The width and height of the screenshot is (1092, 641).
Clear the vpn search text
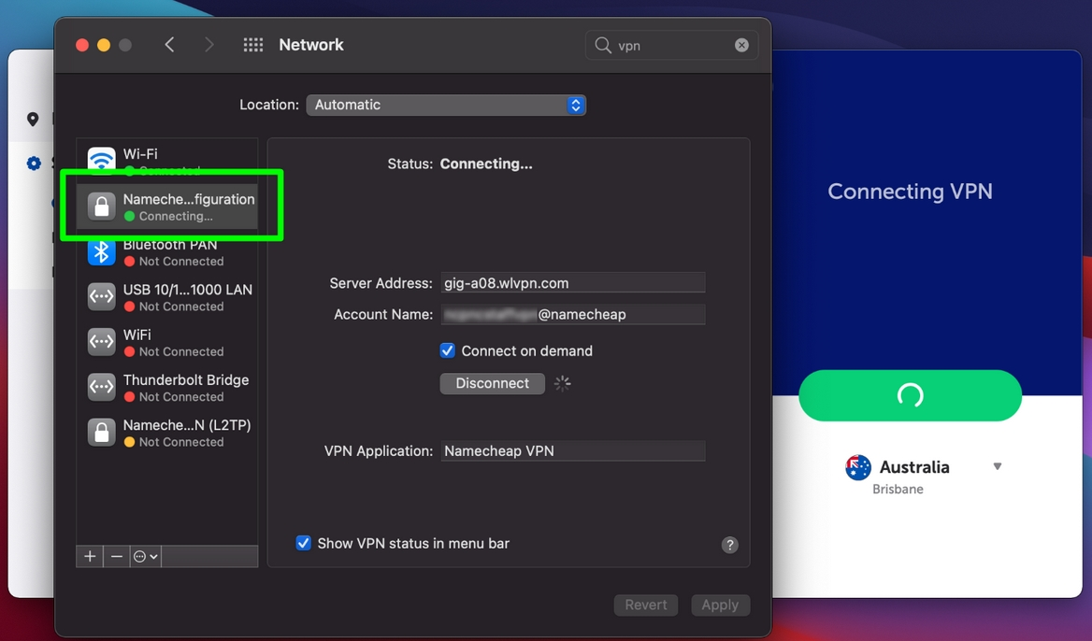(741, 45)
